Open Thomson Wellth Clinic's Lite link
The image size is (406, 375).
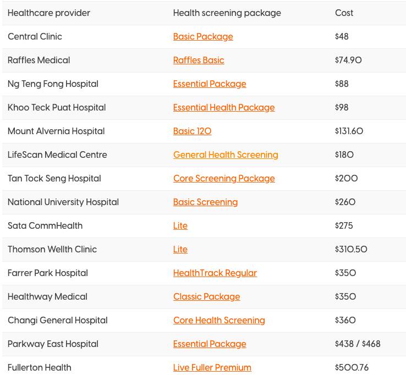[x=180, y=250]
